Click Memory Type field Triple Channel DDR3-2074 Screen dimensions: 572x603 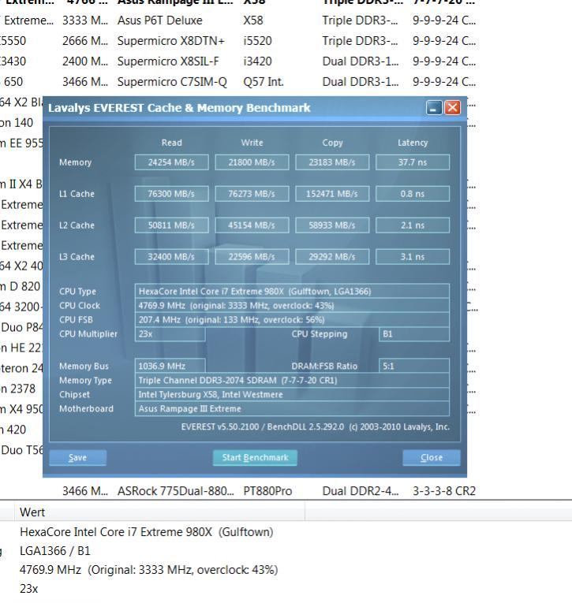(292, 381)
